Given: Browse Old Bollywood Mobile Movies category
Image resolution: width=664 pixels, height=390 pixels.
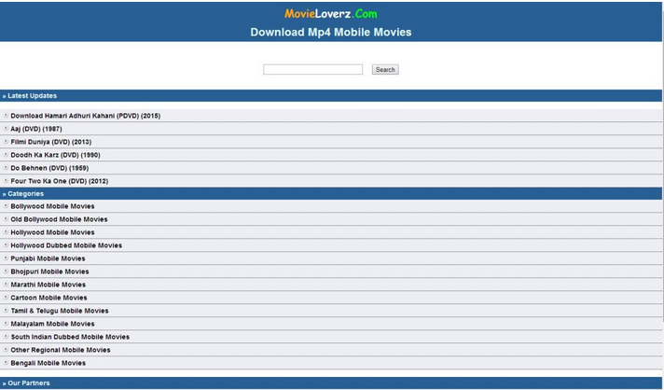Looking at the screenshot, I should point(59,219).
